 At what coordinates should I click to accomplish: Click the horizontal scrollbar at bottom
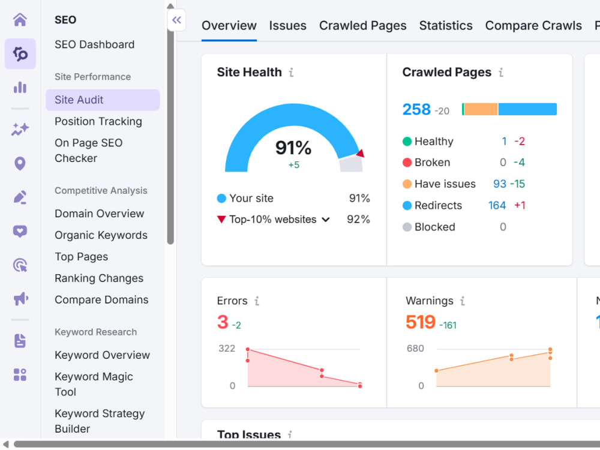[306, 444]
